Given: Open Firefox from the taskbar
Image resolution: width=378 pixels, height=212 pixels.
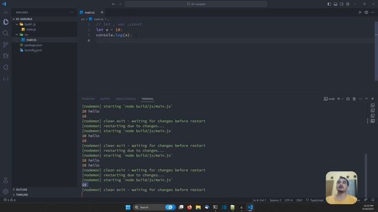Looking at the screenshot, I should (190, 207).
